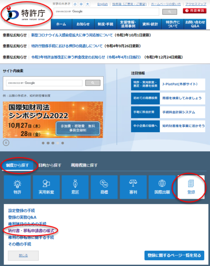Click the サイト内検索 input field
This screenshot has height=266, width=210.
[44, 83]
